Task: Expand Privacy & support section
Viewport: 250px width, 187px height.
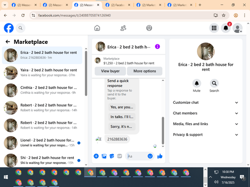Action: pyautogui.click(x=205, y=135)
